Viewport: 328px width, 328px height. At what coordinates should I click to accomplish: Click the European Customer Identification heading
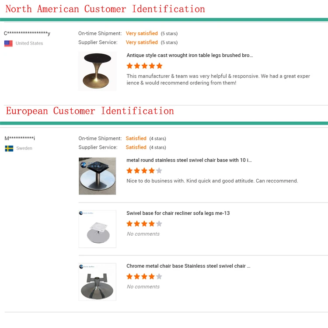click(90, 111)
